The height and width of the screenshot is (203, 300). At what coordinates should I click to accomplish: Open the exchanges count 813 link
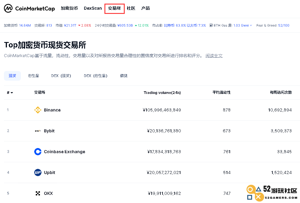point(49,25)
